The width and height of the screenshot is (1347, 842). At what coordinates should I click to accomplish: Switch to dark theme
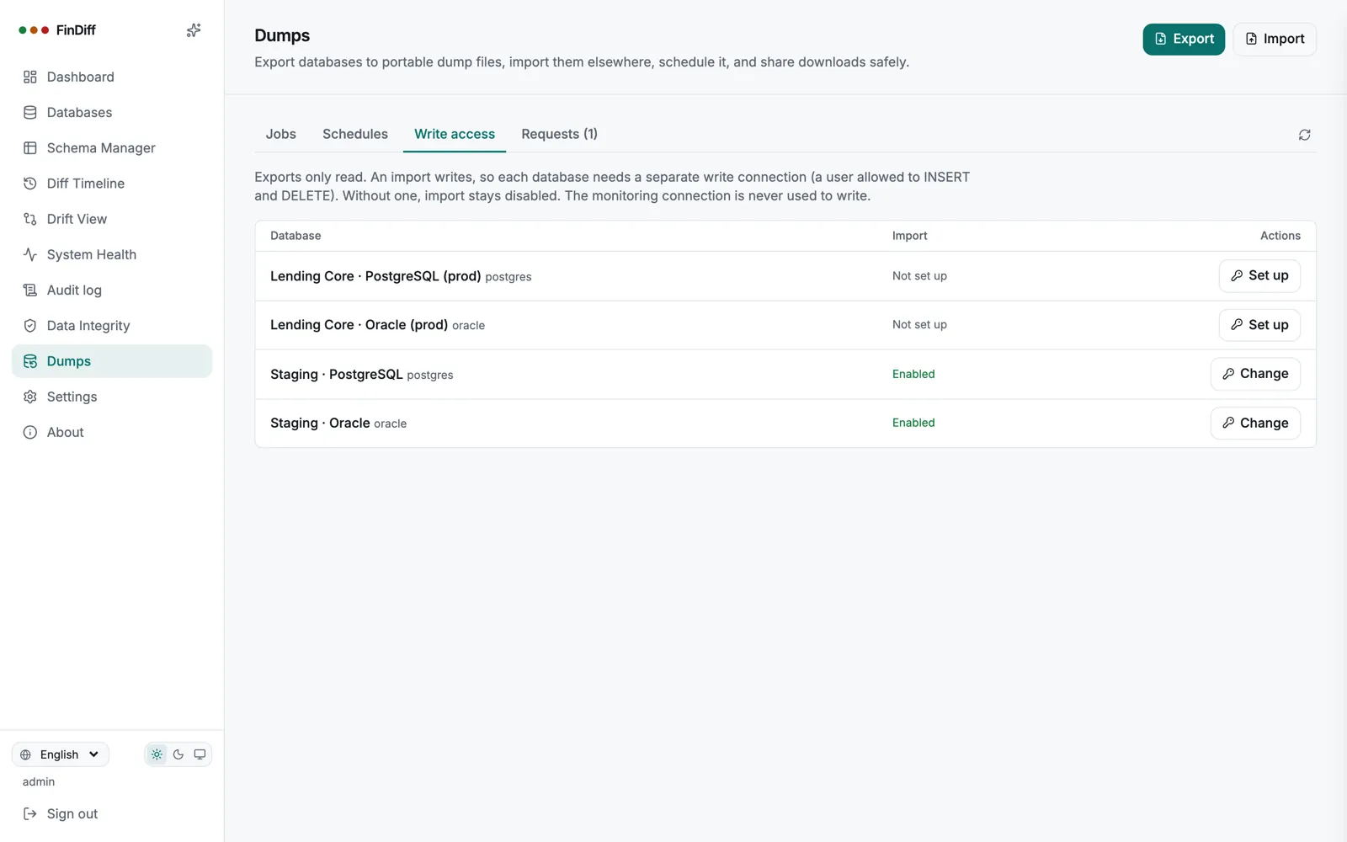click(x=178, y=754)
